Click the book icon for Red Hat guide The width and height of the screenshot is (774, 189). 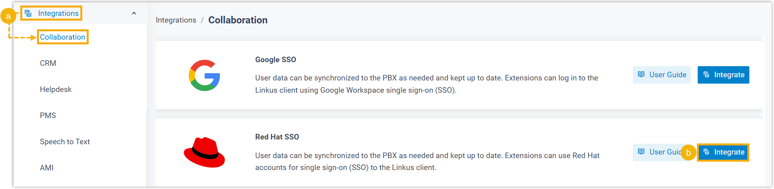coord(641,152)
